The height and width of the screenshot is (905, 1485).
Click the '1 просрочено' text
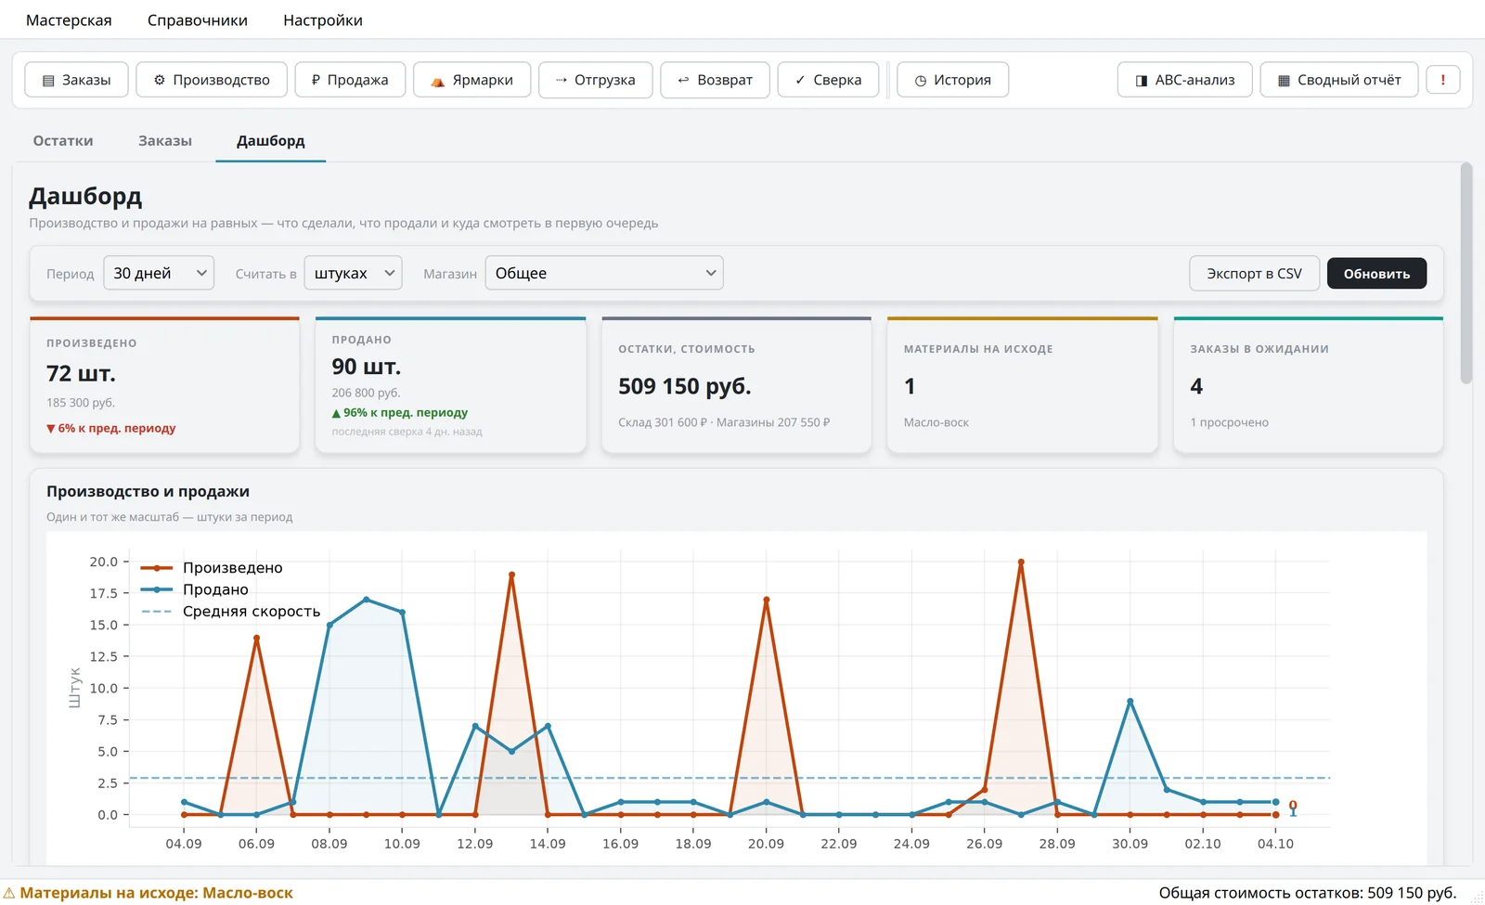(1229, 422)
